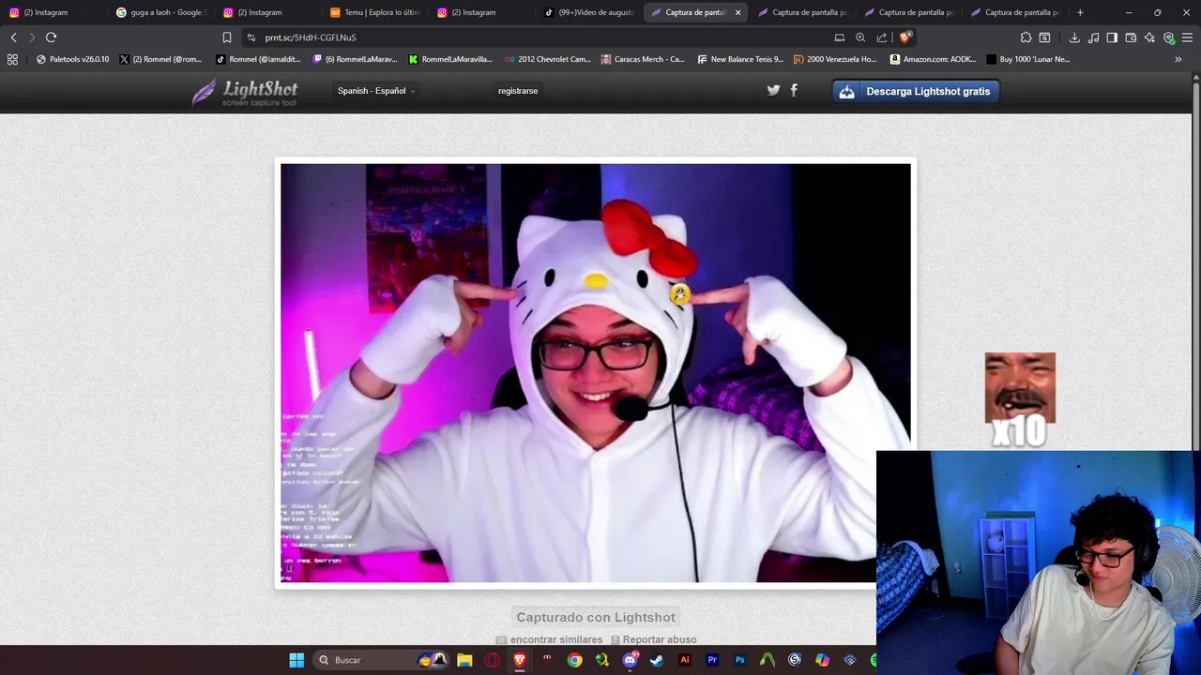
Task: Switch to the TikTok '(99+) Video de august' tab
Action: tap(587, 12)
